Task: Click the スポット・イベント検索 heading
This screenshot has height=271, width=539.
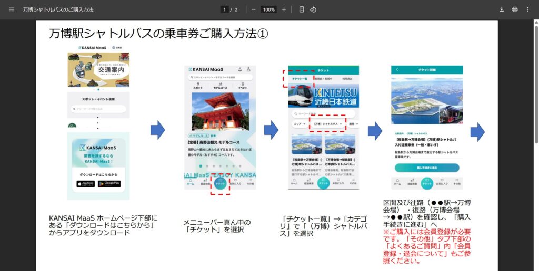Action: coord(98,99)
